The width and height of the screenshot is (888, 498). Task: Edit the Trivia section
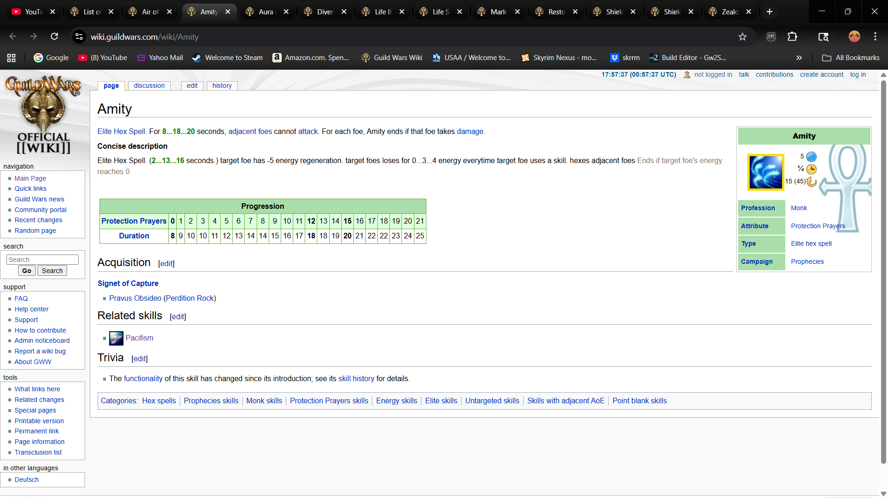140,358
